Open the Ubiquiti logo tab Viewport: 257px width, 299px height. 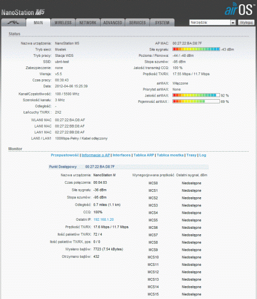13,23
